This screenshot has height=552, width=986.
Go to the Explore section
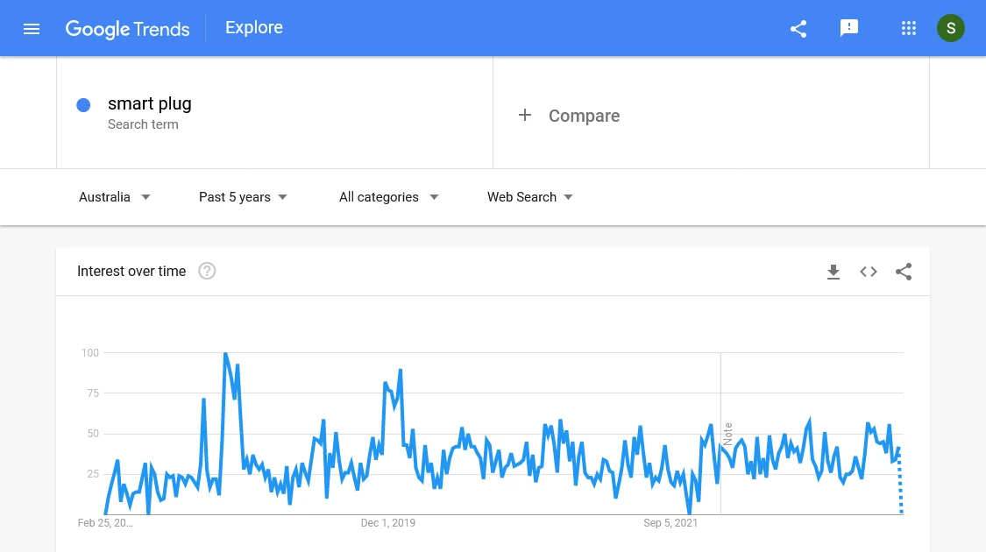pyautogui.click(x=254, y=28)
